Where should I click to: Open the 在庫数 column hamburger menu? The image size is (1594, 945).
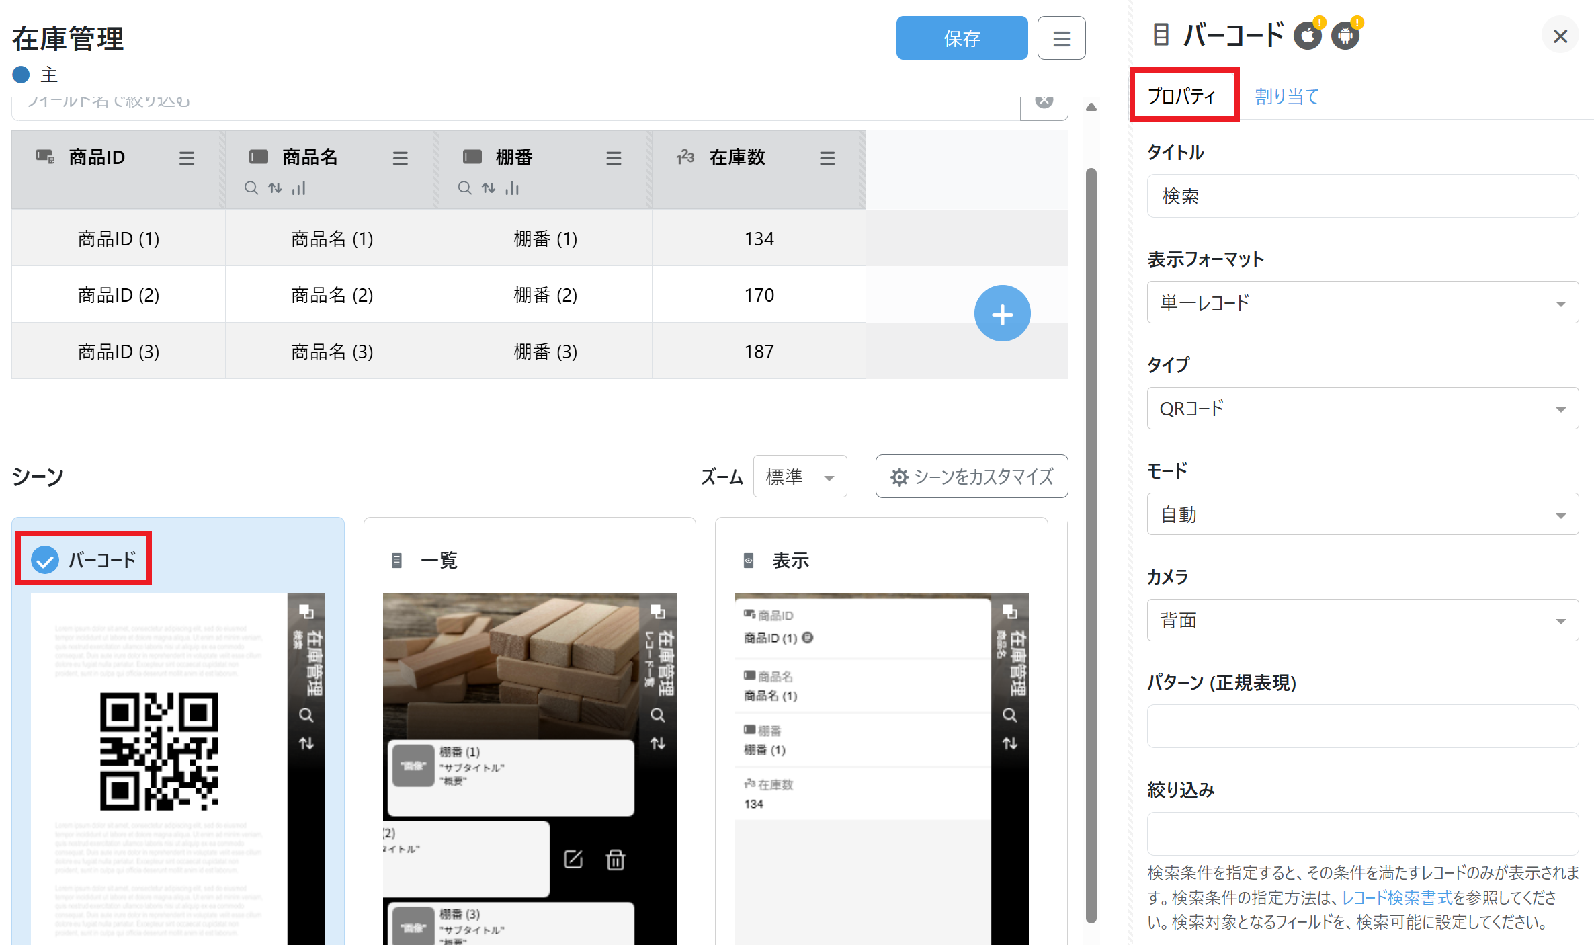tap(827, 158)
